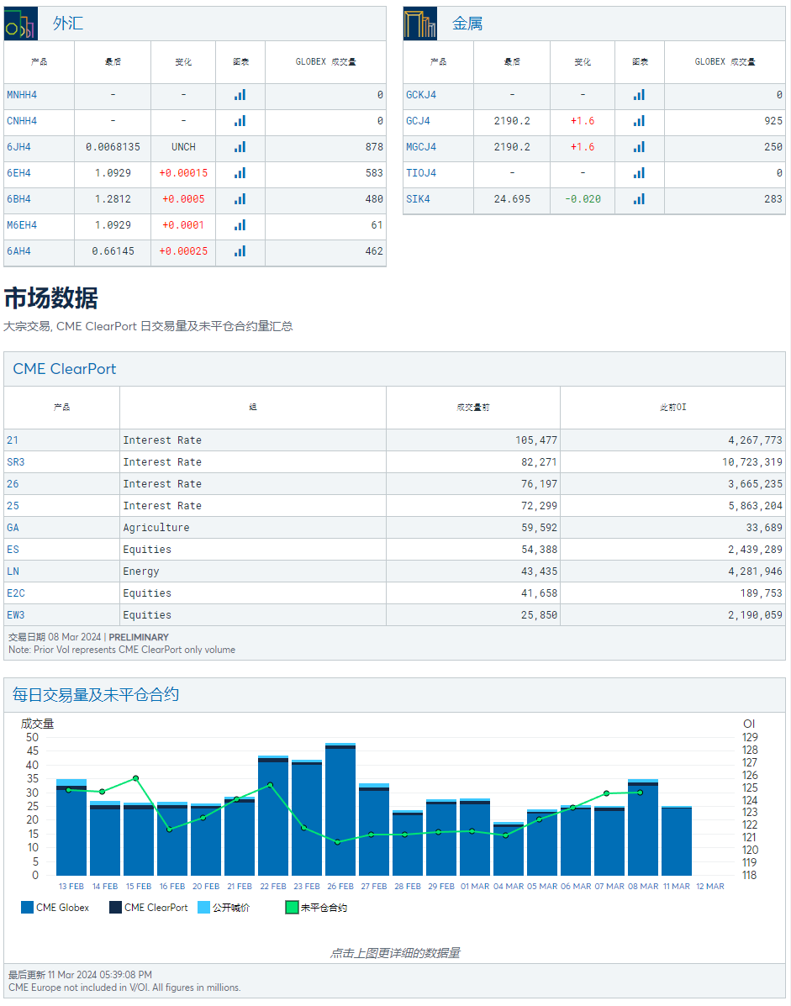791x1006 pixels.
Task: Open CNHH4 product link
Action: point(22,121)
